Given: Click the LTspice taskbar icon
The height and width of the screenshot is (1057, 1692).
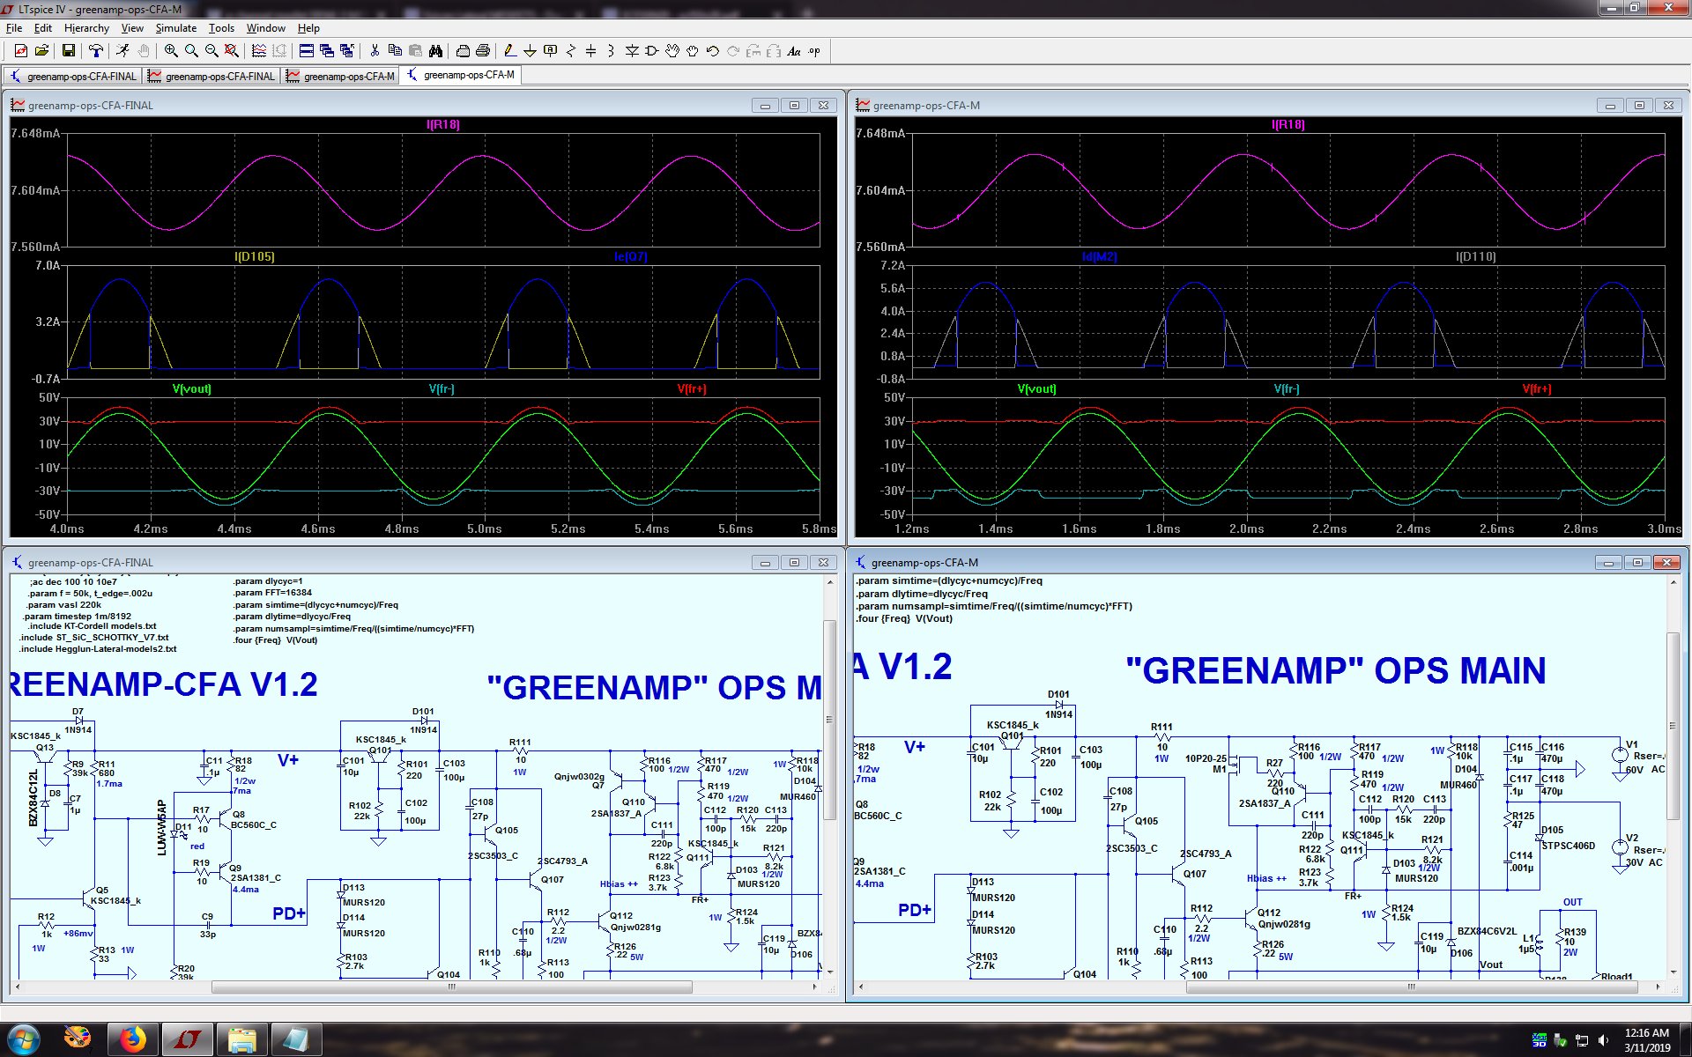Looking at the screenshot, I should click(188, 1040).
